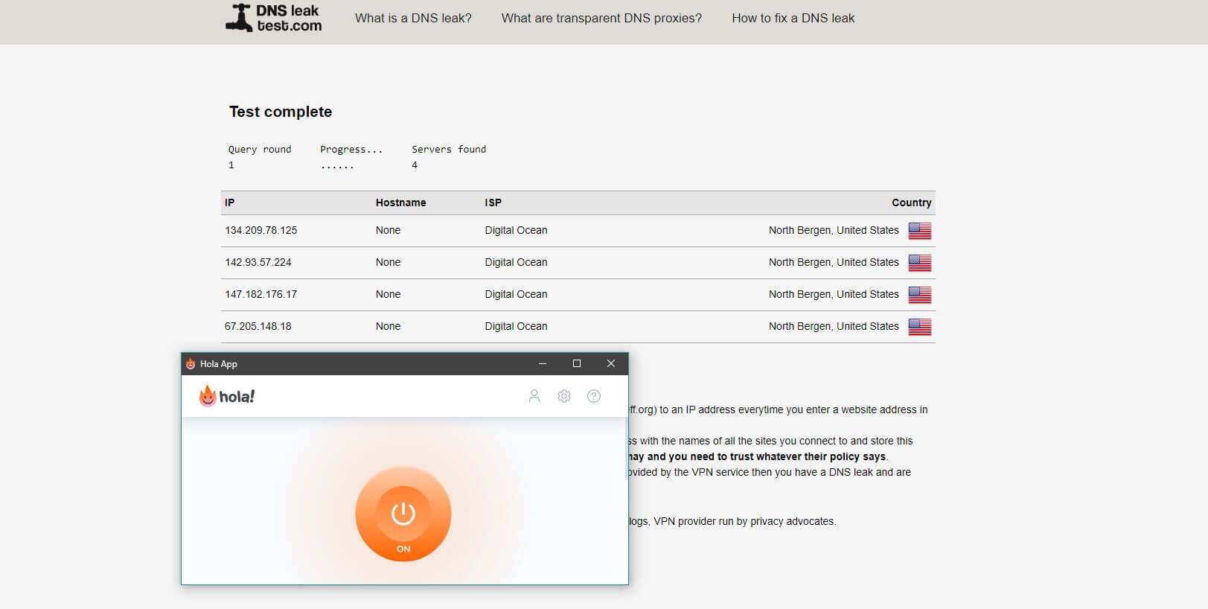Click US flag in 134.209.78.125 row

pyautogui.click(x=920, y=231)
